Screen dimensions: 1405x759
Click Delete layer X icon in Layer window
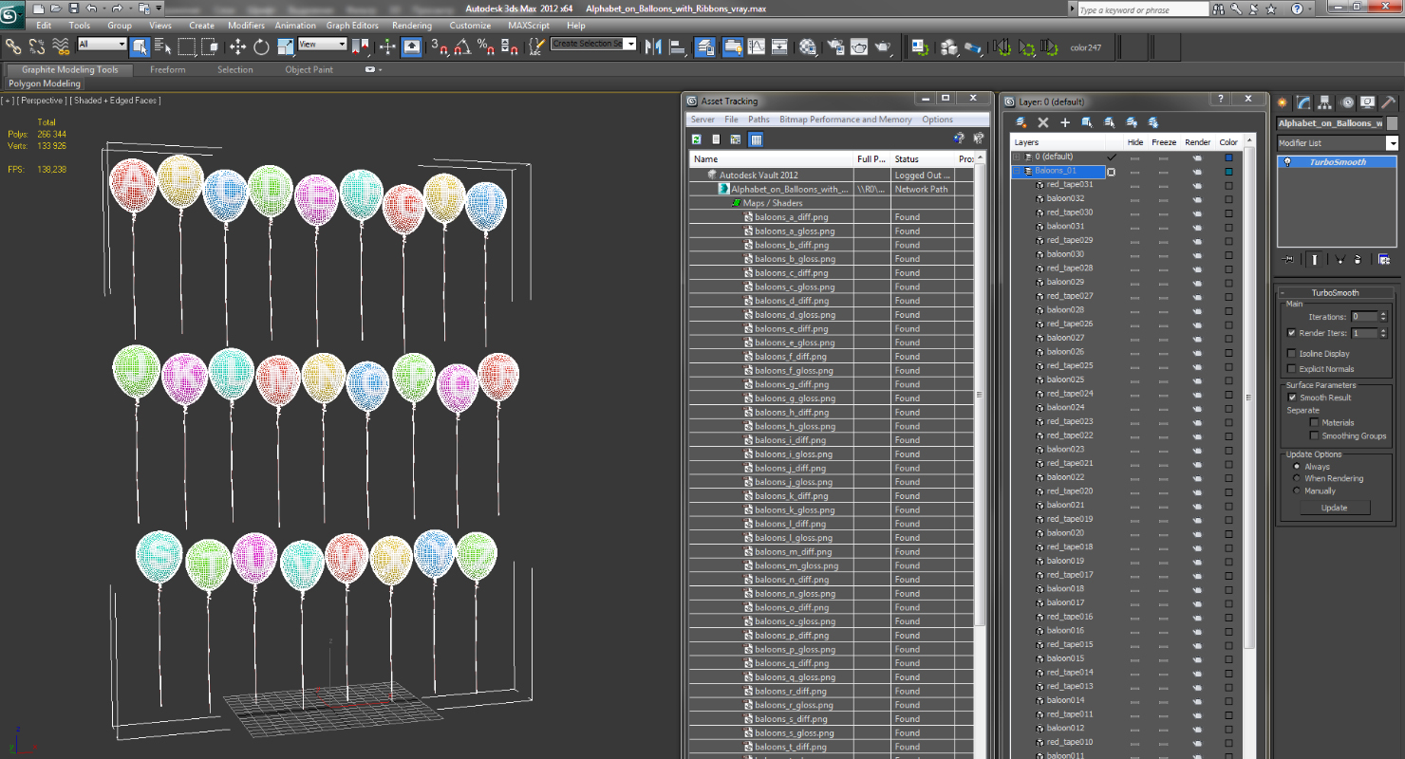coord(1043,122)
